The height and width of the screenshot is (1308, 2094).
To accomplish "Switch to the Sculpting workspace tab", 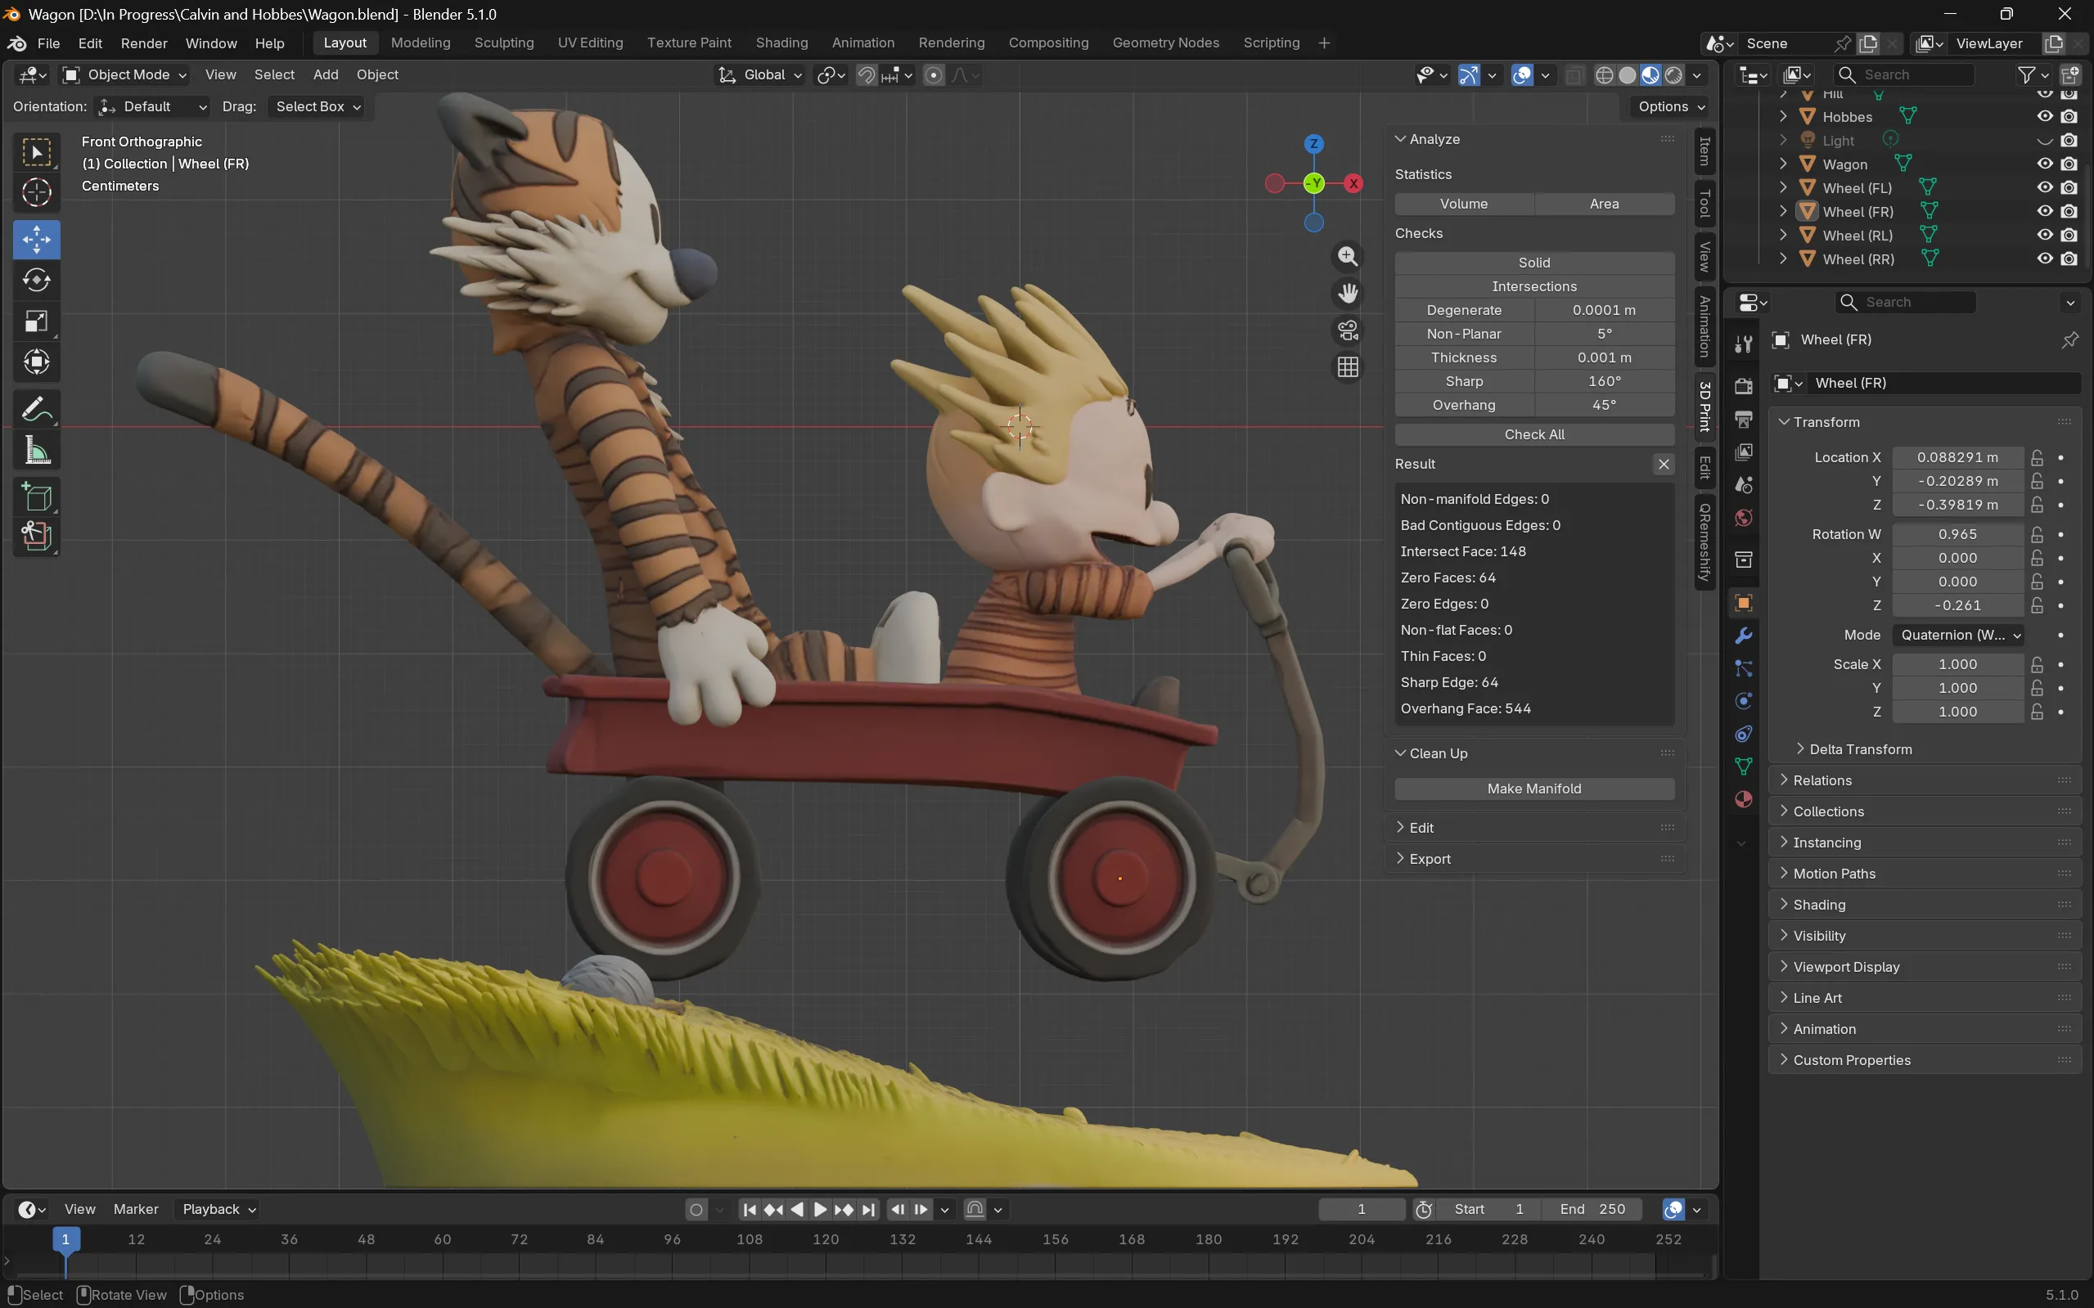I will [x=503, y=43].
